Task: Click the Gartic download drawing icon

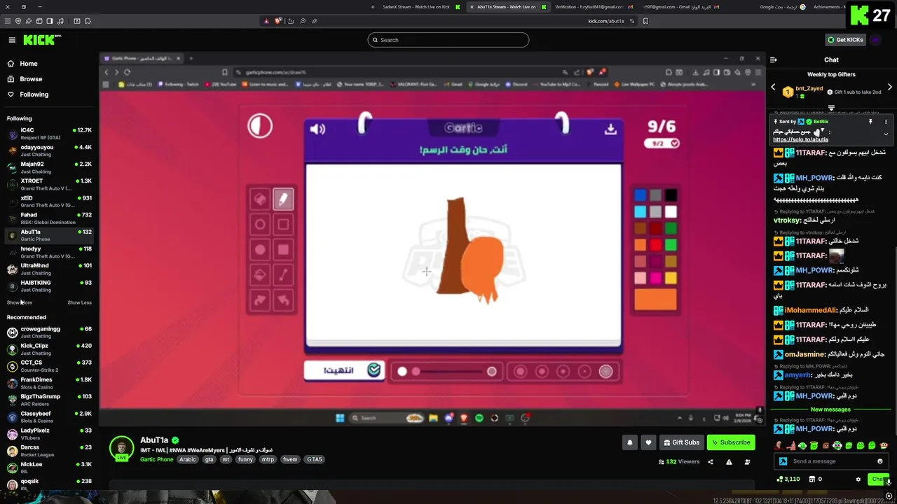Action: [x=610, y=129]
